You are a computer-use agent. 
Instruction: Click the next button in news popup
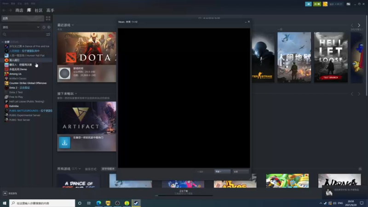click(222, 172)
